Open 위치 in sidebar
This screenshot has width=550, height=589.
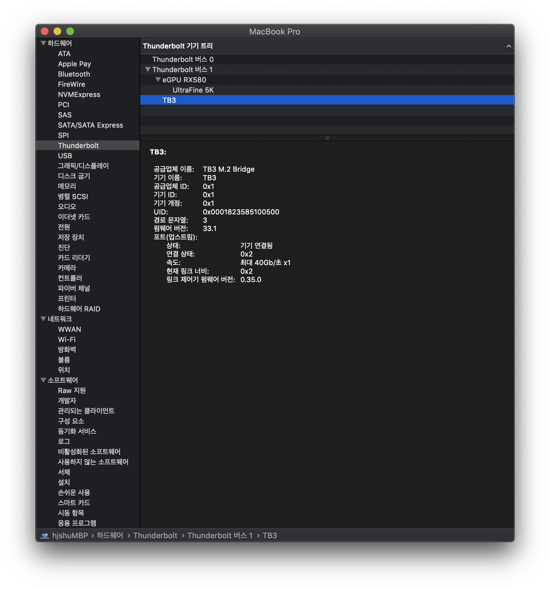click(64, 370)
